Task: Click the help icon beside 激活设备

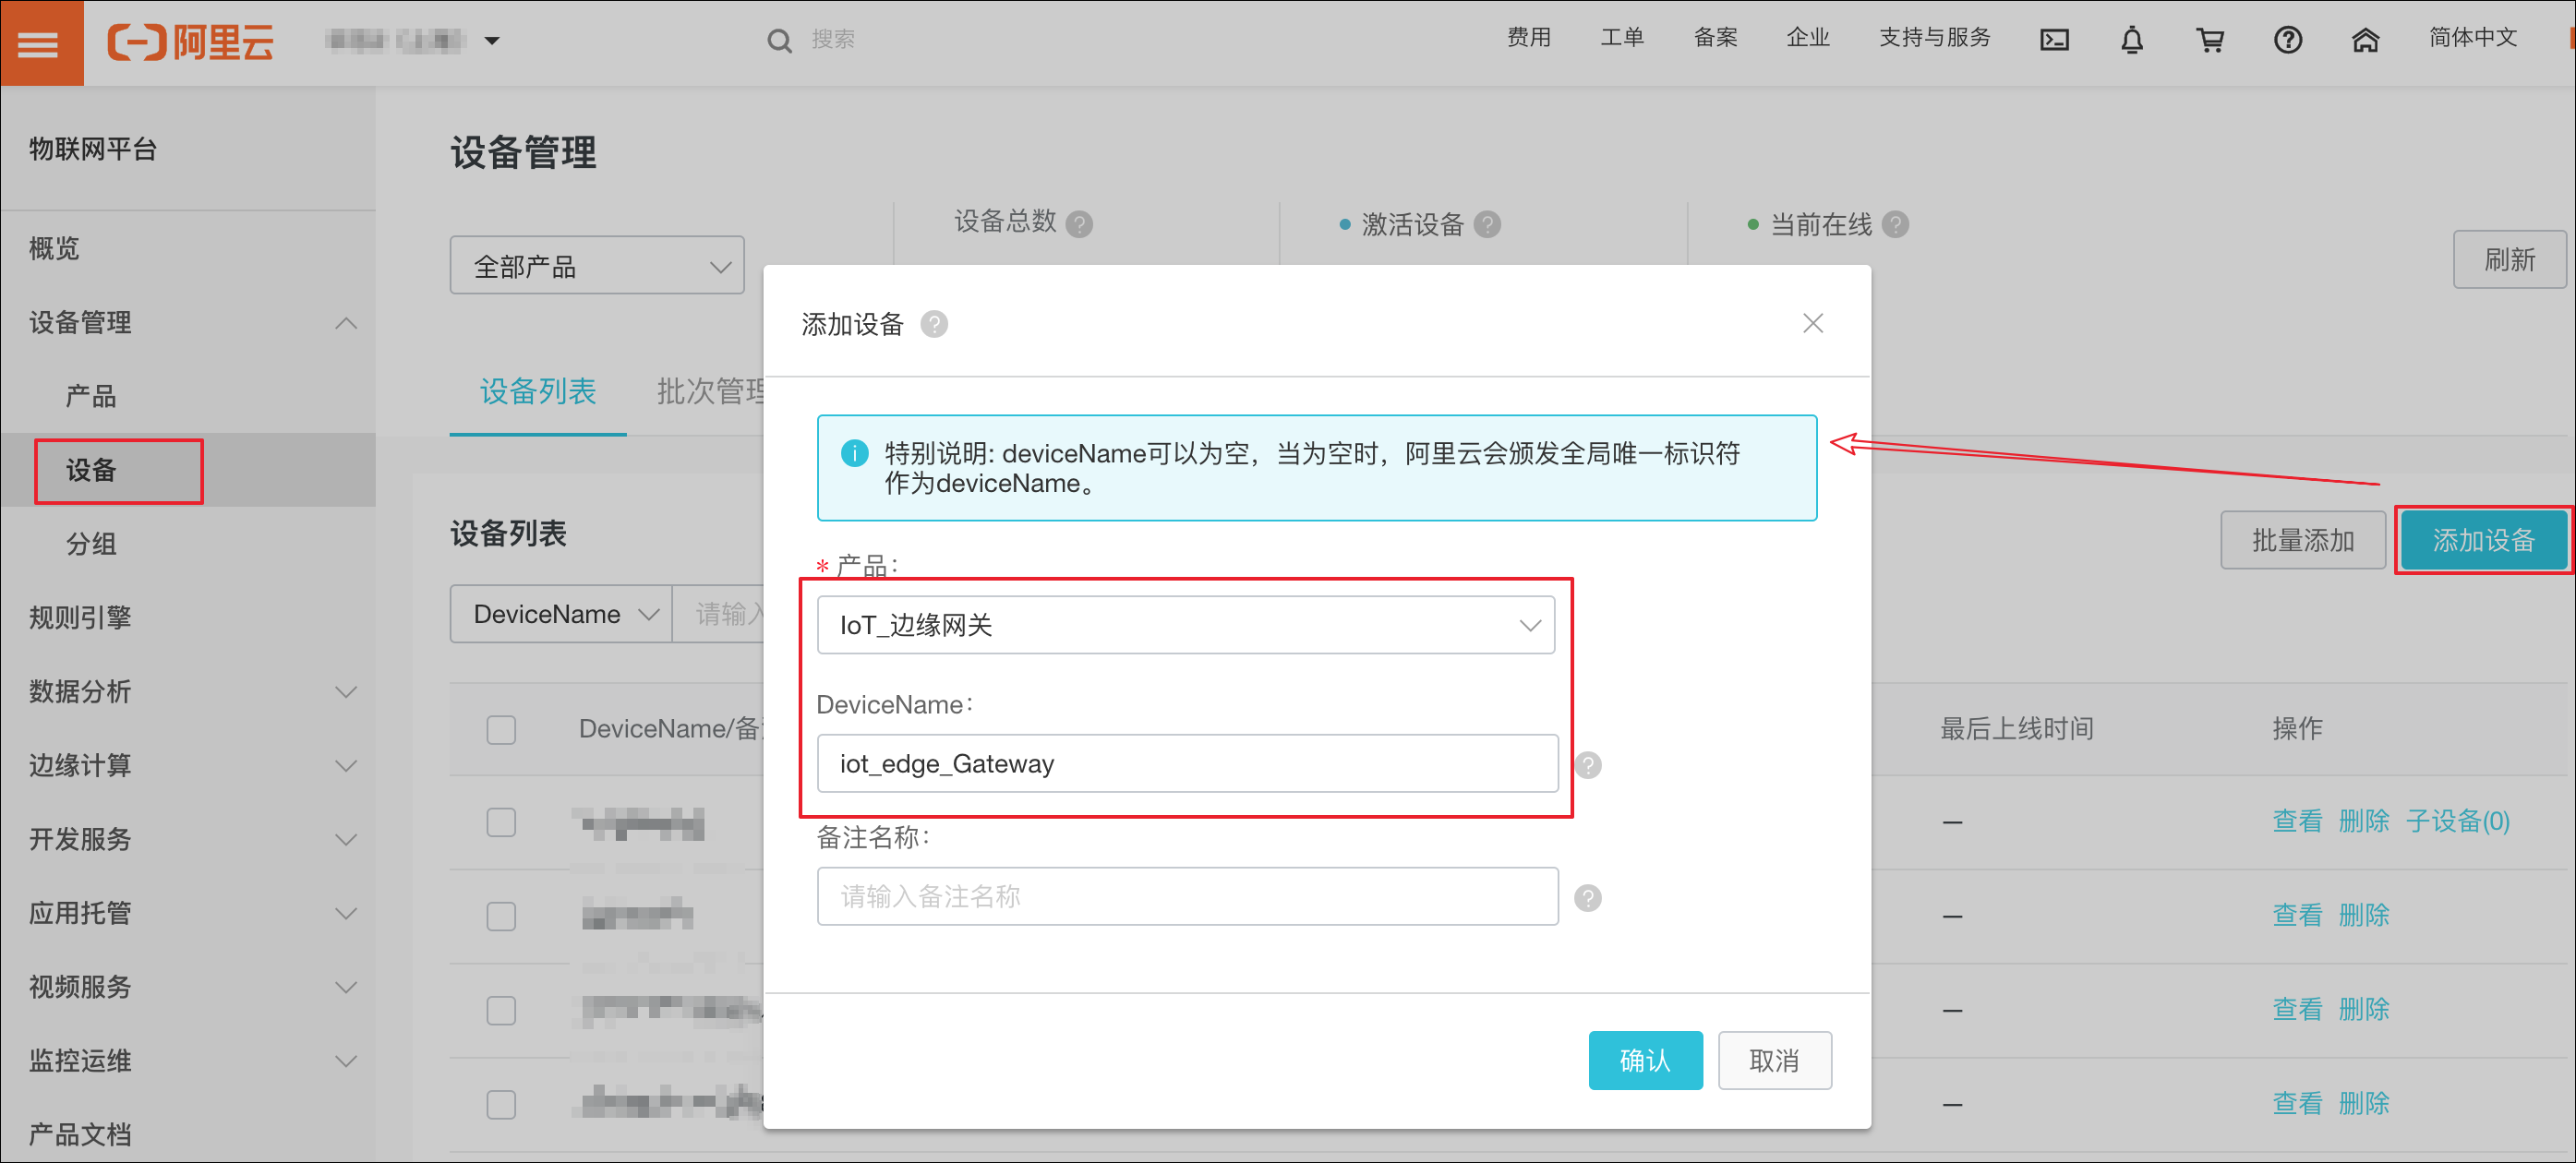Action: (x=1488, y=224)
